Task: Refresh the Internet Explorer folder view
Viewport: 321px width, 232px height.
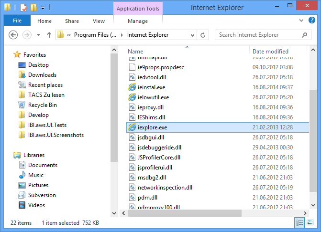Action: [203, 35]
